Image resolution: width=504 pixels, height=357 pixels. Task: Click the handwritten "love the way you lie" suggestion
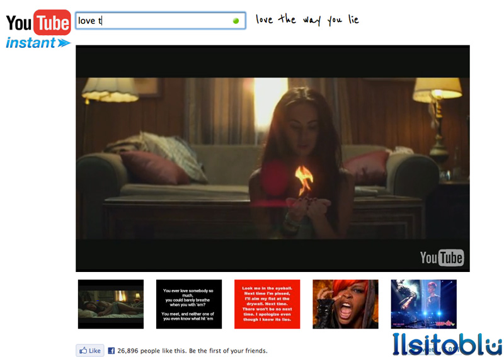tap(307, 20)
